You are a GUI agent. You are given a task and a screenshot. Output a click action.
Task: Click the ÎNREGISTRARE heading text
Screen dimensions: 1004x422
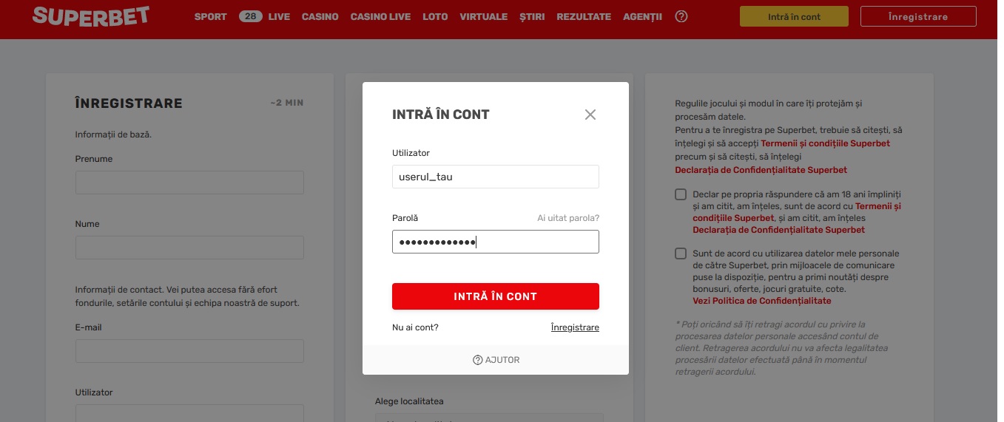pyautogui.click(x=129, y=103)
